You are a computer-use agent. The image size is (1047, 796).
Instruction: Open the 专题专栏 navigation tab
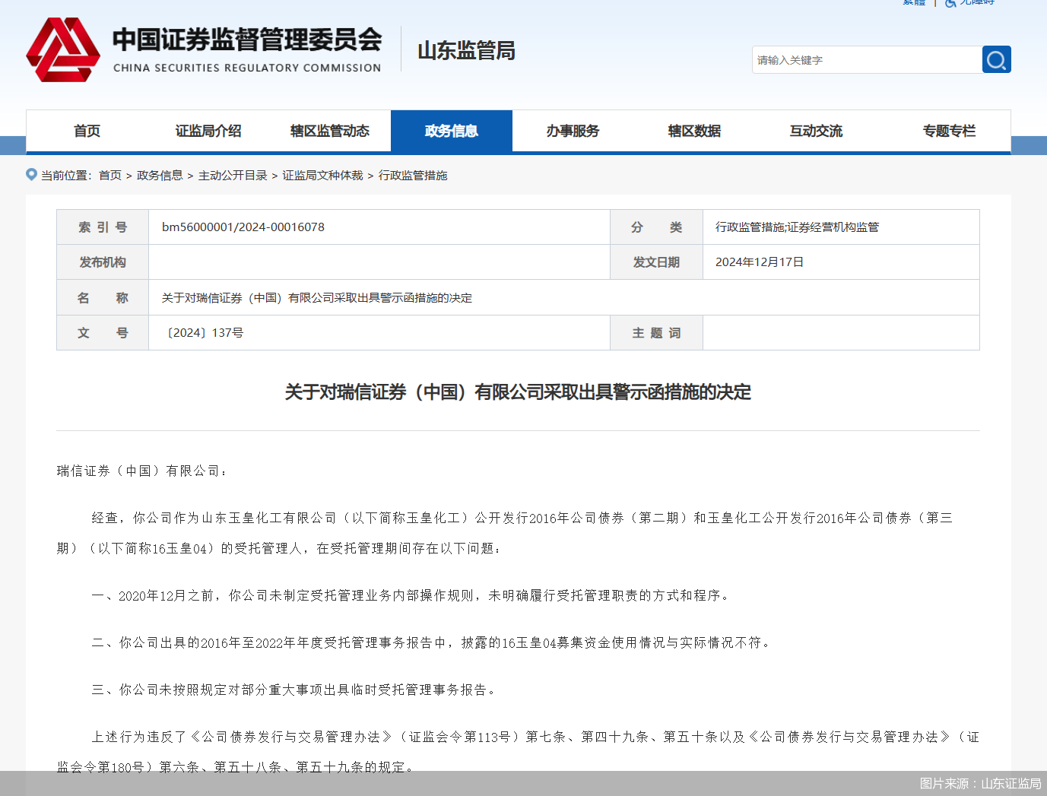(949, 131)
